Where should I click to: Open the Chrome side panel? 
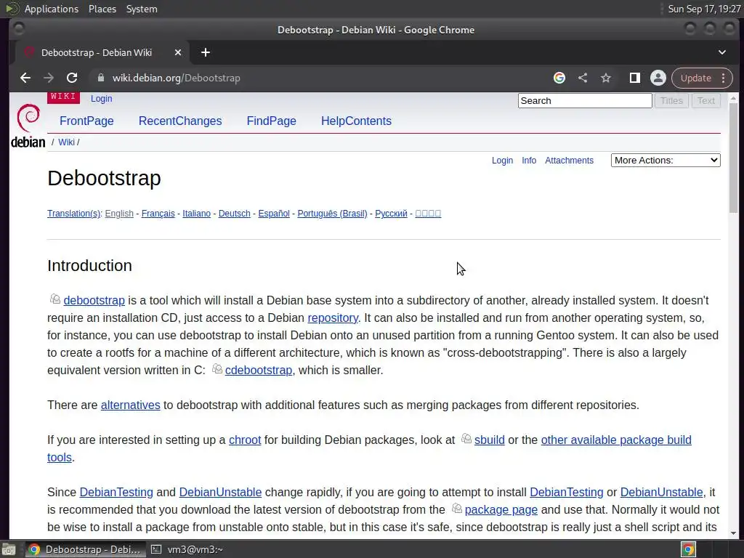[x=634, y=78]
